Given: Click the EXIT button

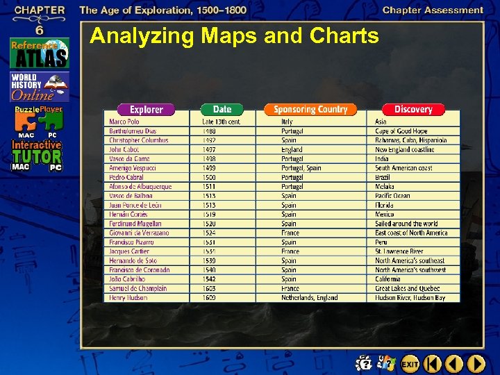Looking at the screenshot, I should [410, 364].
